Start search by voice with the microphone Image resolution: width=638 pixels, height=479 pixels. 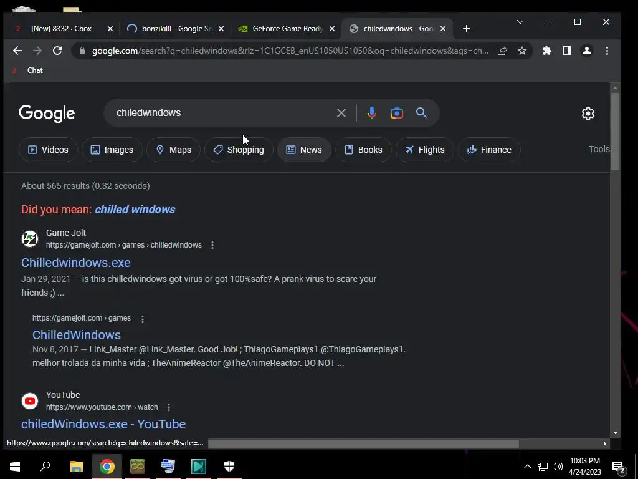[x=371, y=113]
